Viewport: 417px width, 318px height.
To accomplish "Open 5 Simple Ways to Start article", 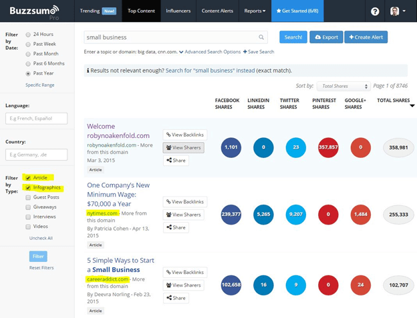I will [x=120, y=265].
